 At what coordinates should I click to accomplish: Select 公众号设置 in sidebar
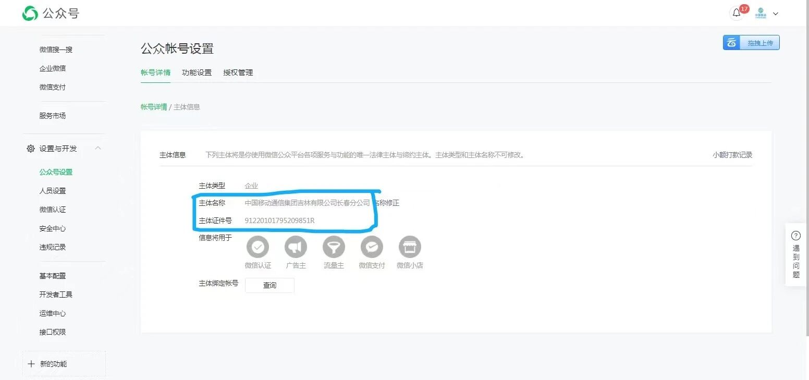pyautogui.click(x=56, y=172)
